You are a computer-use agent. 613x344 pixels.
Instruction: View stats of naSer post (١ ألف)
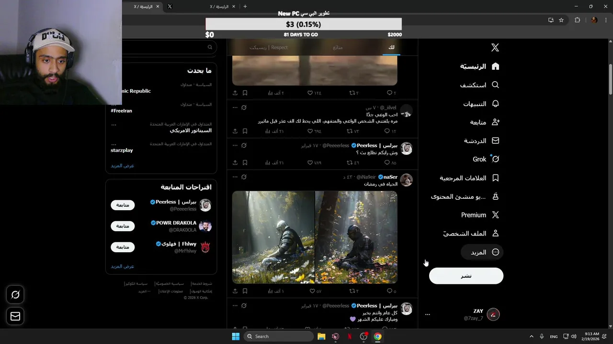276,291
